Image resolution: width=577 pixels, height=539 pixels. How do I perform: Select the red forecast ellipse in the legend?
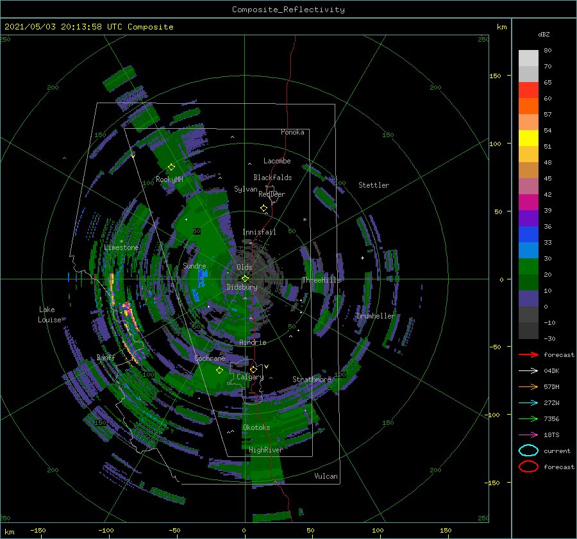528,467
